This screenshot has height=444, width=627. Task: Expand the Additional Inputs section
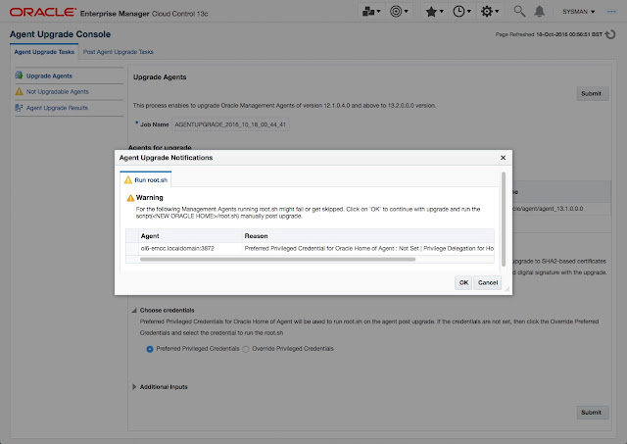click(134, 387)
